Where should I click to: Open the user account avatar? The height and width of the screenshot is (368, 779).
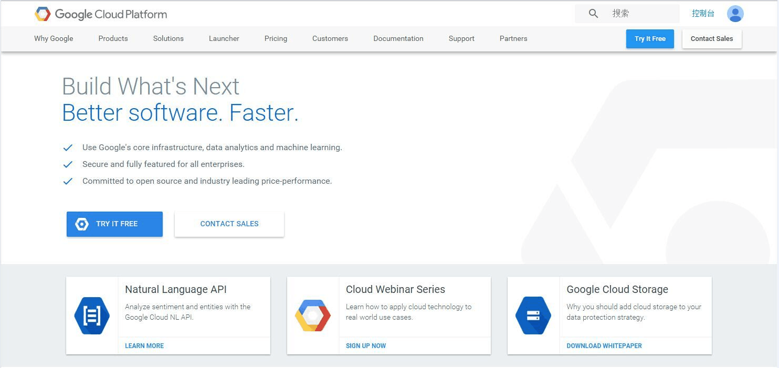pos(735,14)
